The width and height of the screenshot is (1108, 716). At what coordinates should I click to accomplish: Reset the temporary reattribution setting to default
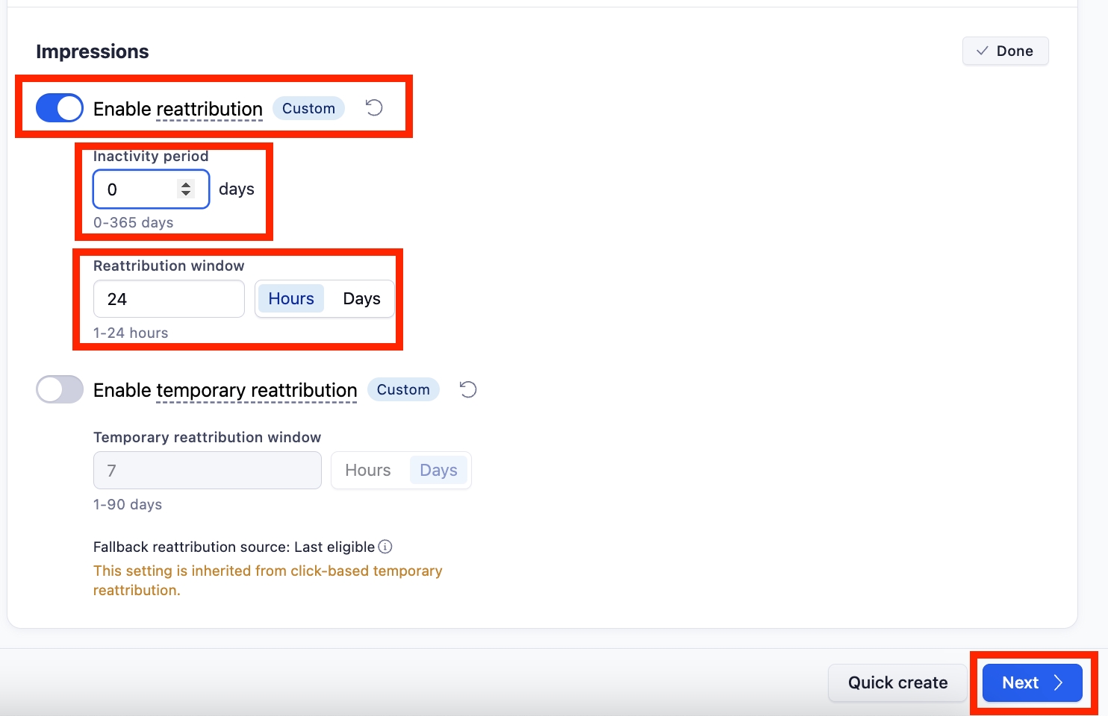pyautogui.click(x=468, y=389)
